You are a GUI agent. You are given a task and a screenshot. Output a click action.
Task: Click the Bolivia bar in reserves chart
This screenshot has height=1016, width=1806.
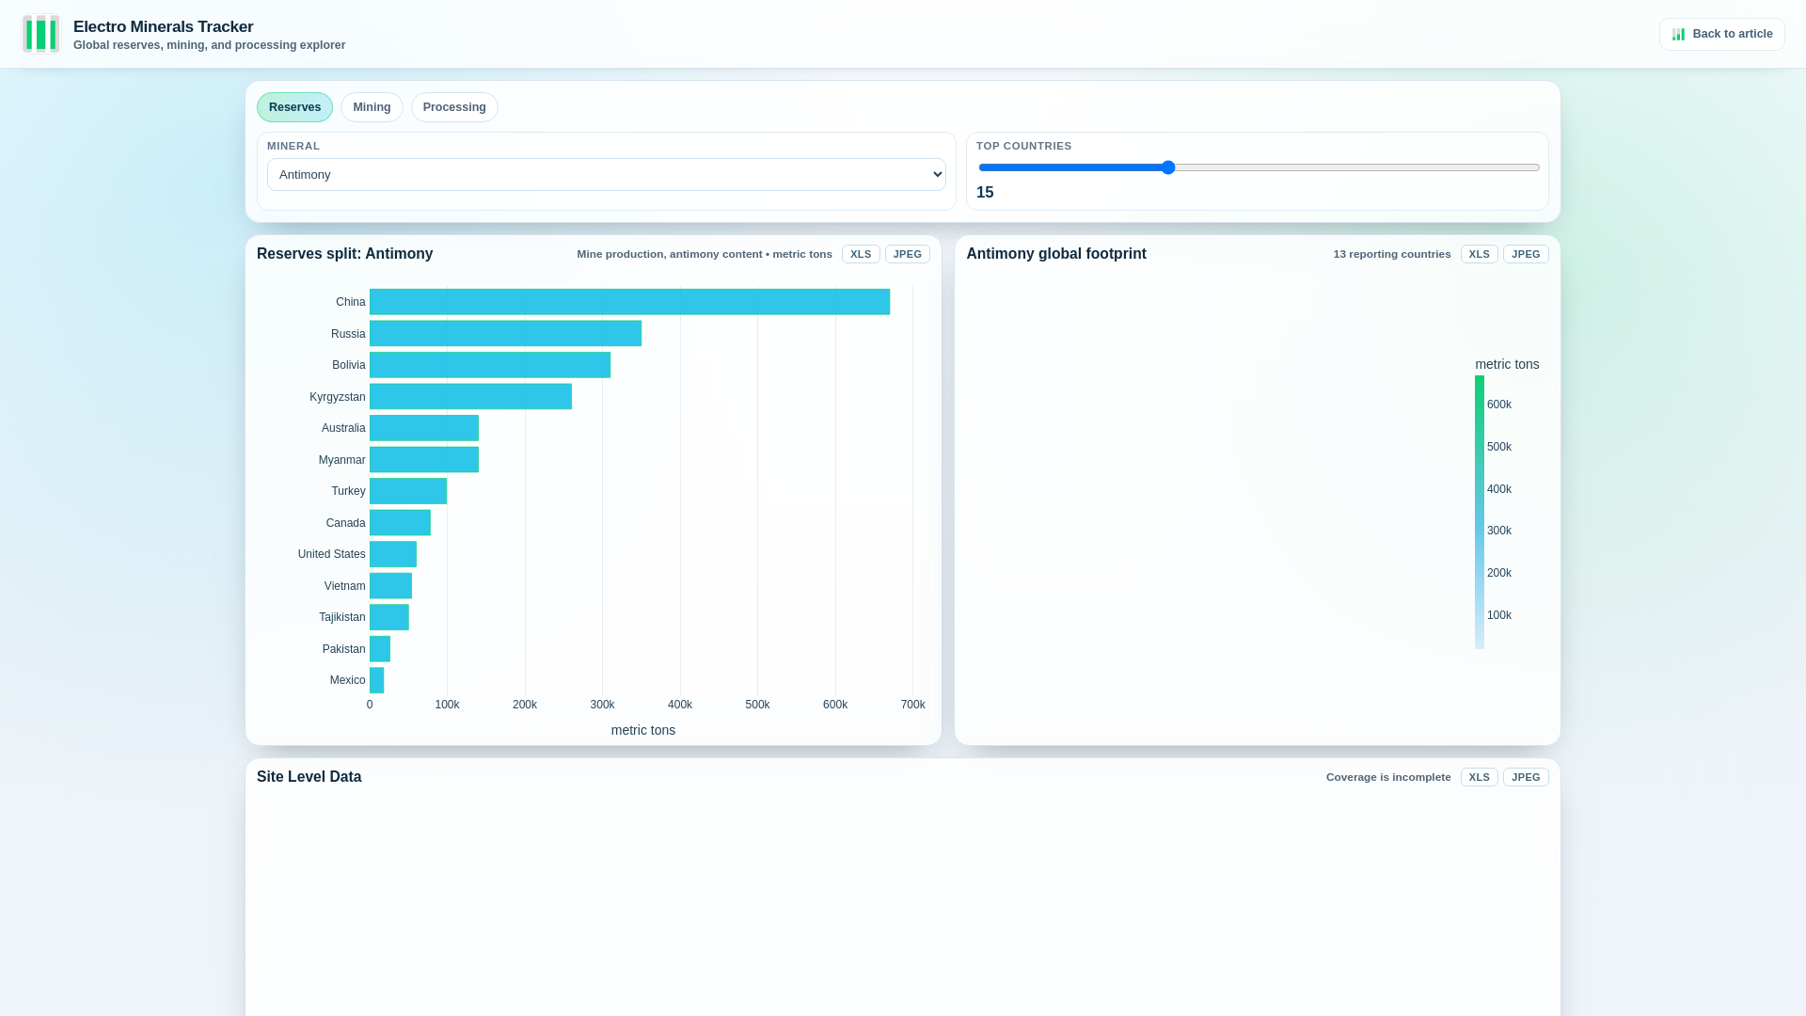pyautogui.click(x=489, y=365)
